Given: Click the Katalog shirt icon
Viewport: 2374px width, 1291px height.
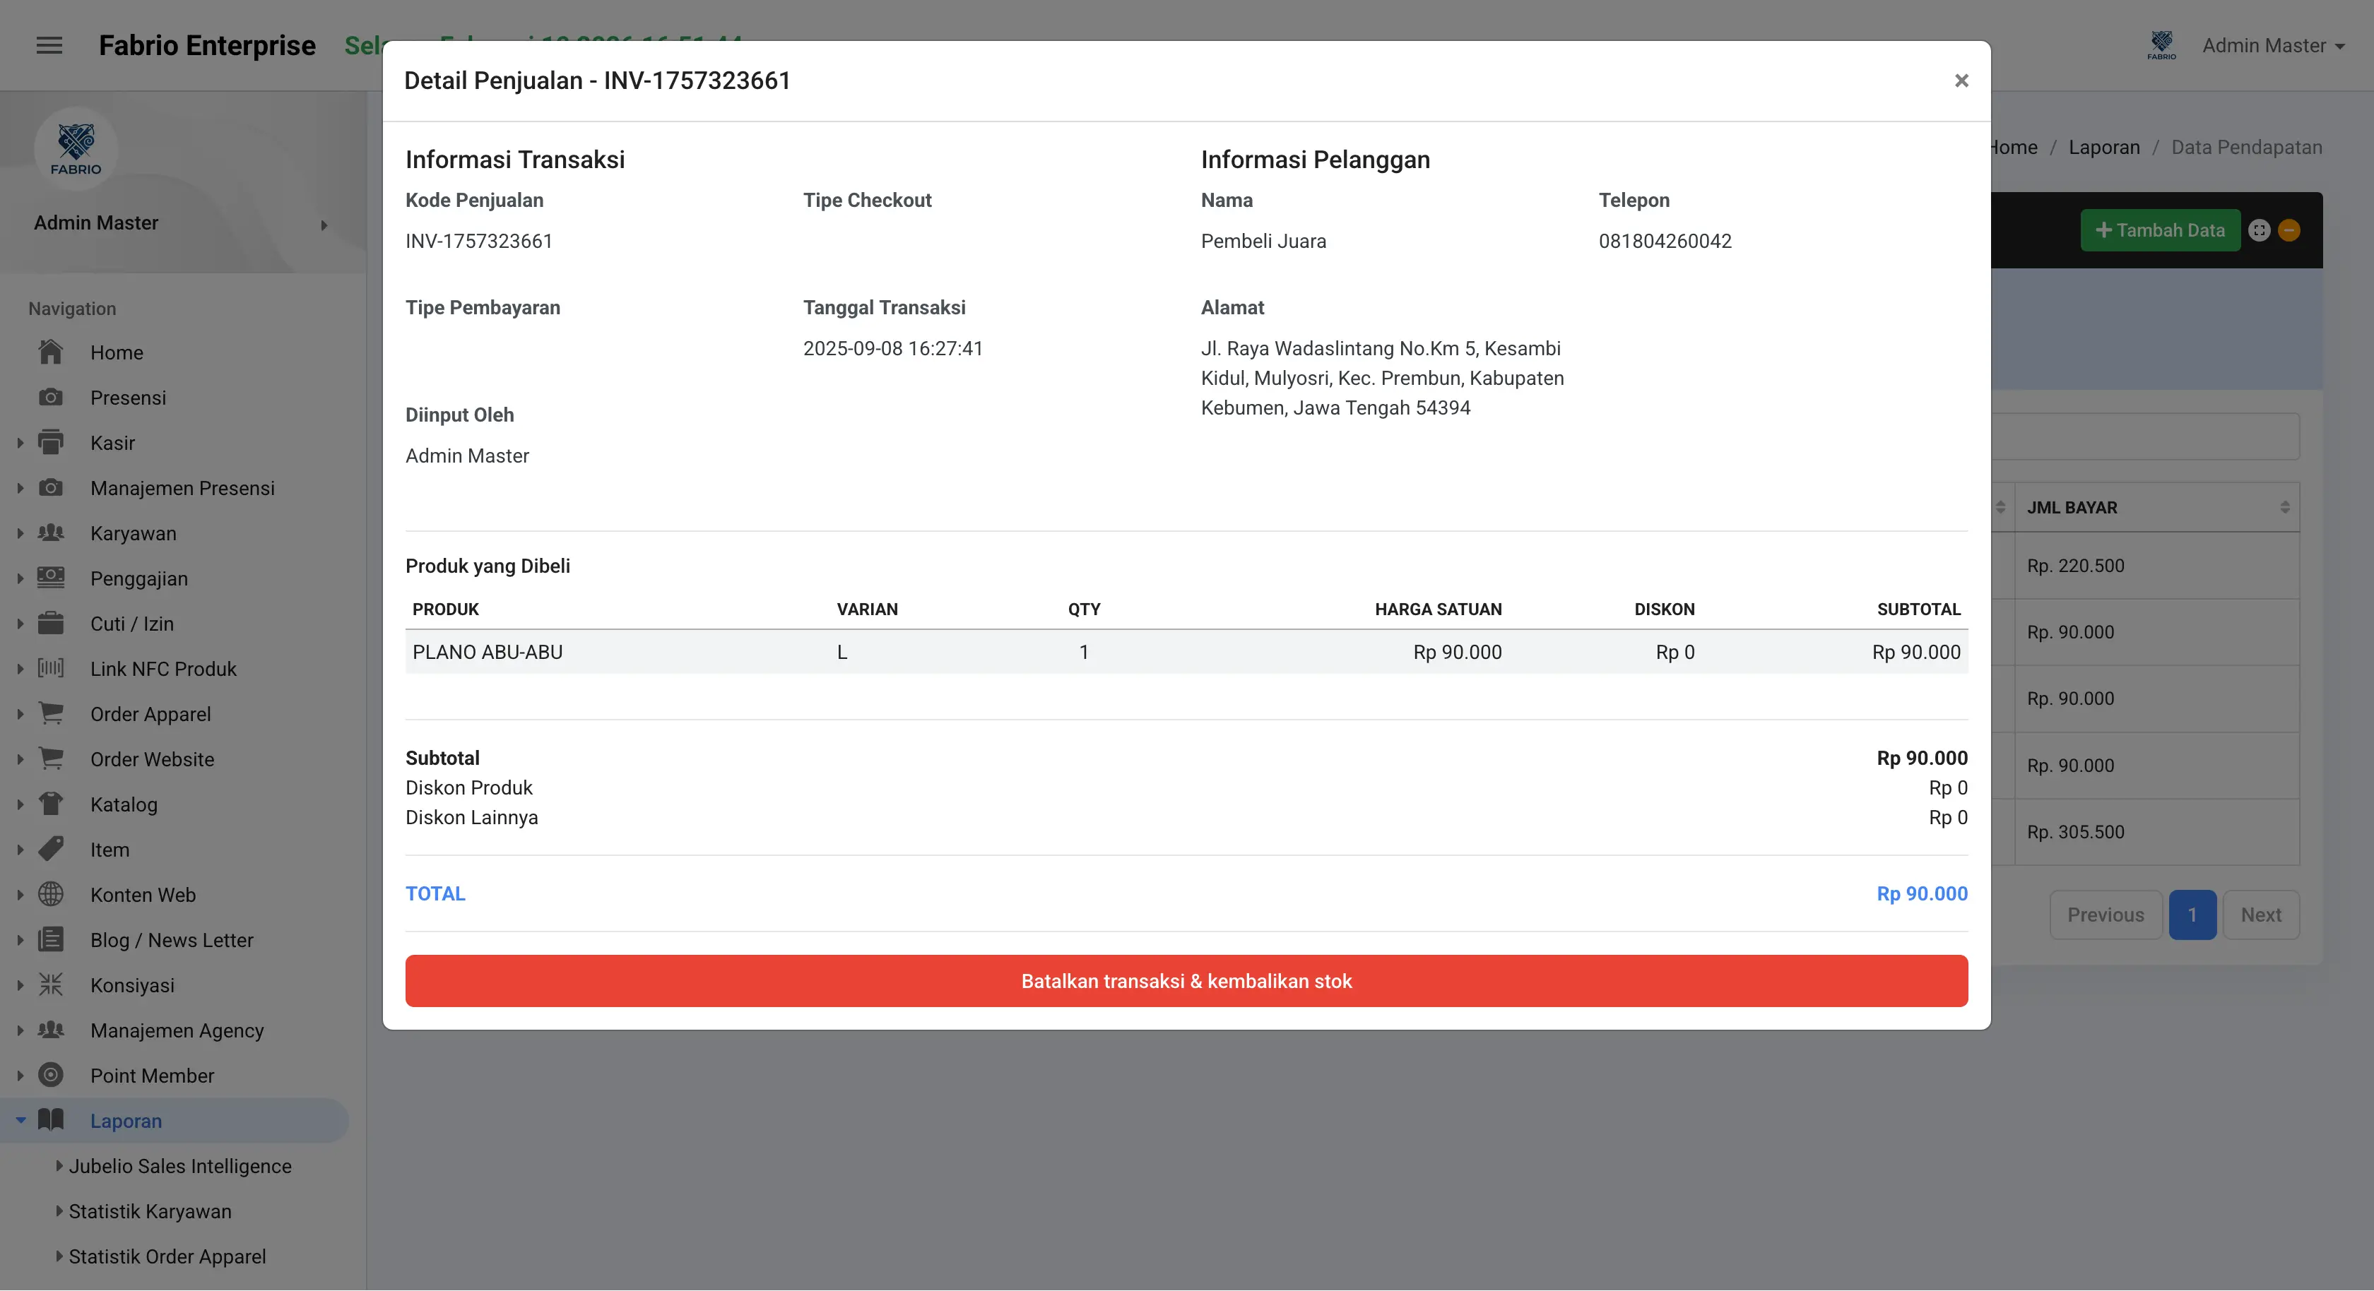Looking at the screenshot, I should click(x=51, y=804).
